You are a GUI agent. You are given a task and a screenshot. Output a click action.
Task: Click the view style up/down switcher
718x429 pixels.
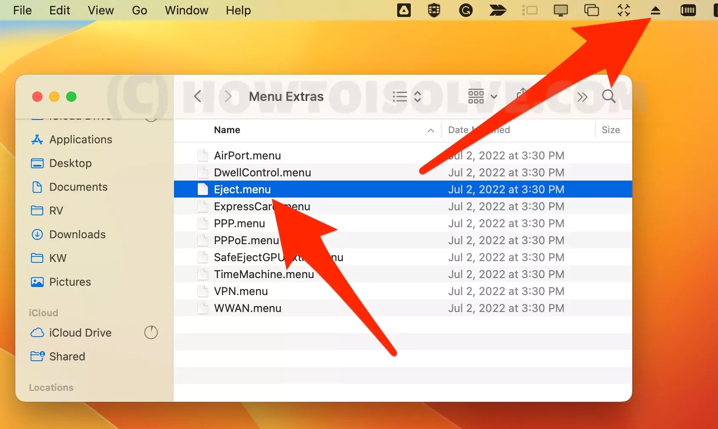point(418,96)
